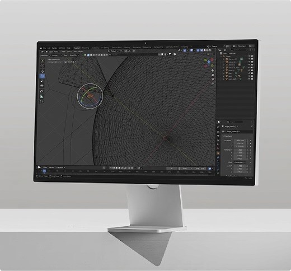Click the blue Z axis gizmo ball
The height and width of the screenshot is (271, 291).
pos(209,62)
